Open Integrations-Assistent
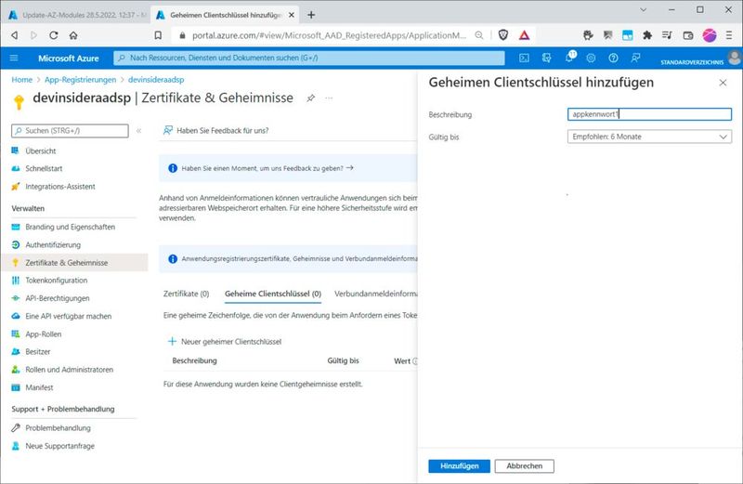743x484 pixels. point(60,187)
